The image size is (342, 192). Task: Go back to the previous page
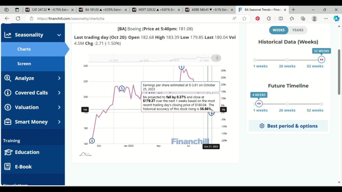click(7, 18)
